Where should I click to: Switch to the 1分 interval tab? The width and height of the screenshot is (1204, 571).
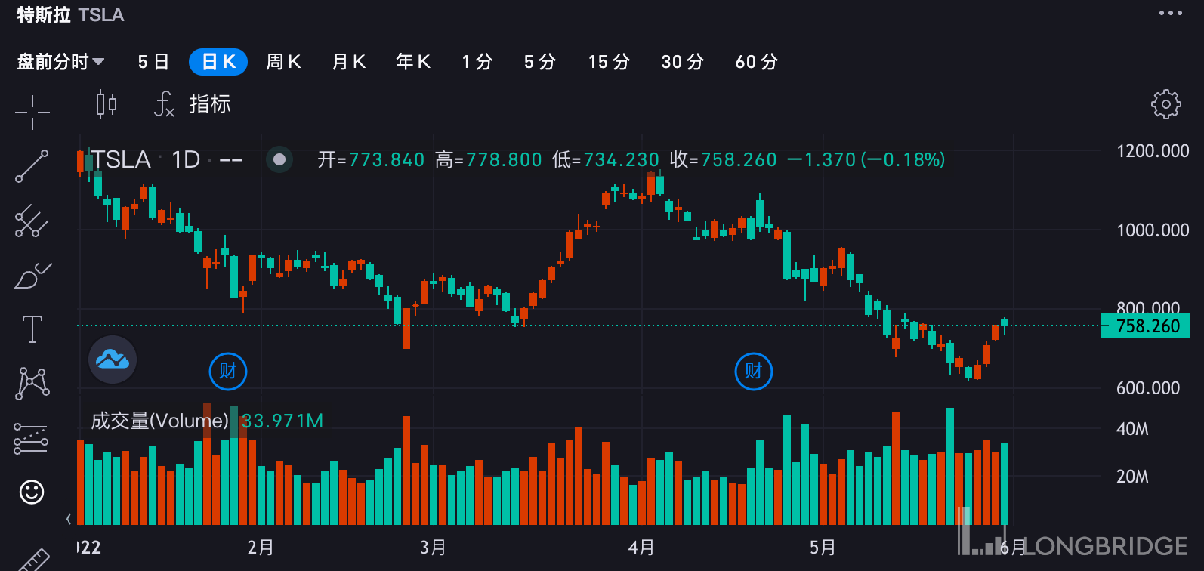coord(477,62)
